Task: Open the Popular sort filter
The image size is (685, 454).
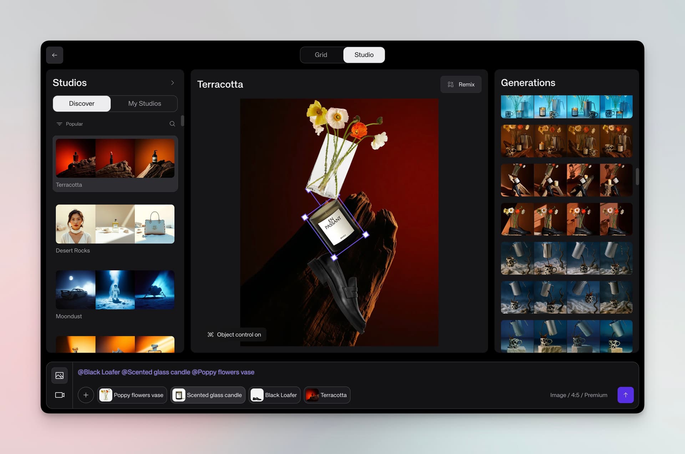Action: [x=70, y=124]
